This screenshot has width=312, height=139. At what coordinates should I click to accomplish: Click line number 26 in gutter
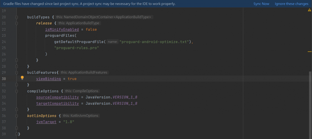pos(4,54)
